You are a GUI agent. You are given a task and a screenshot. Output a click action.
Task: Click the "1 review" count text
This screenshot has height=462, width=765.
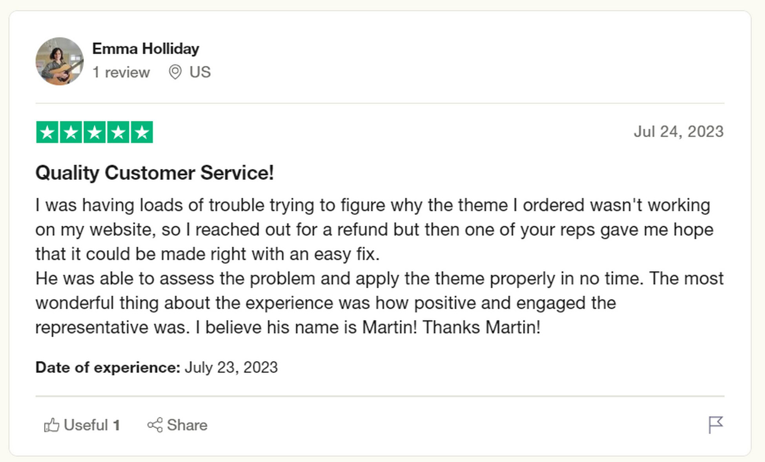point(121,72)
